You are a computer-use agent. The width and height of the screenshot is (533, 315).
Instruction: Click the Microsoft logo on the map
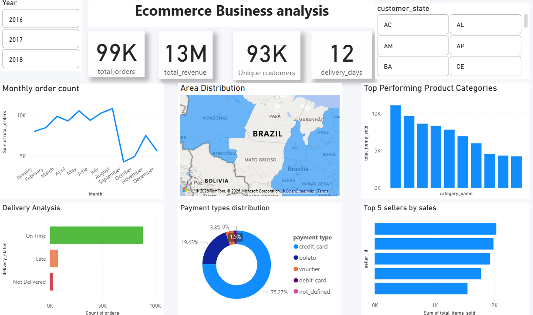(186, 190)
